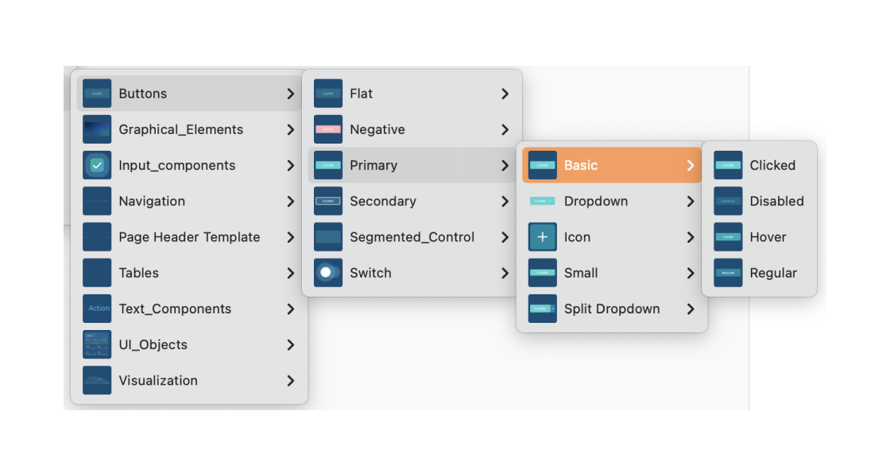Expand the Dropdown submenu arrow
The image size is (890, 476).
pyautogui.click(x=691, y=202)
